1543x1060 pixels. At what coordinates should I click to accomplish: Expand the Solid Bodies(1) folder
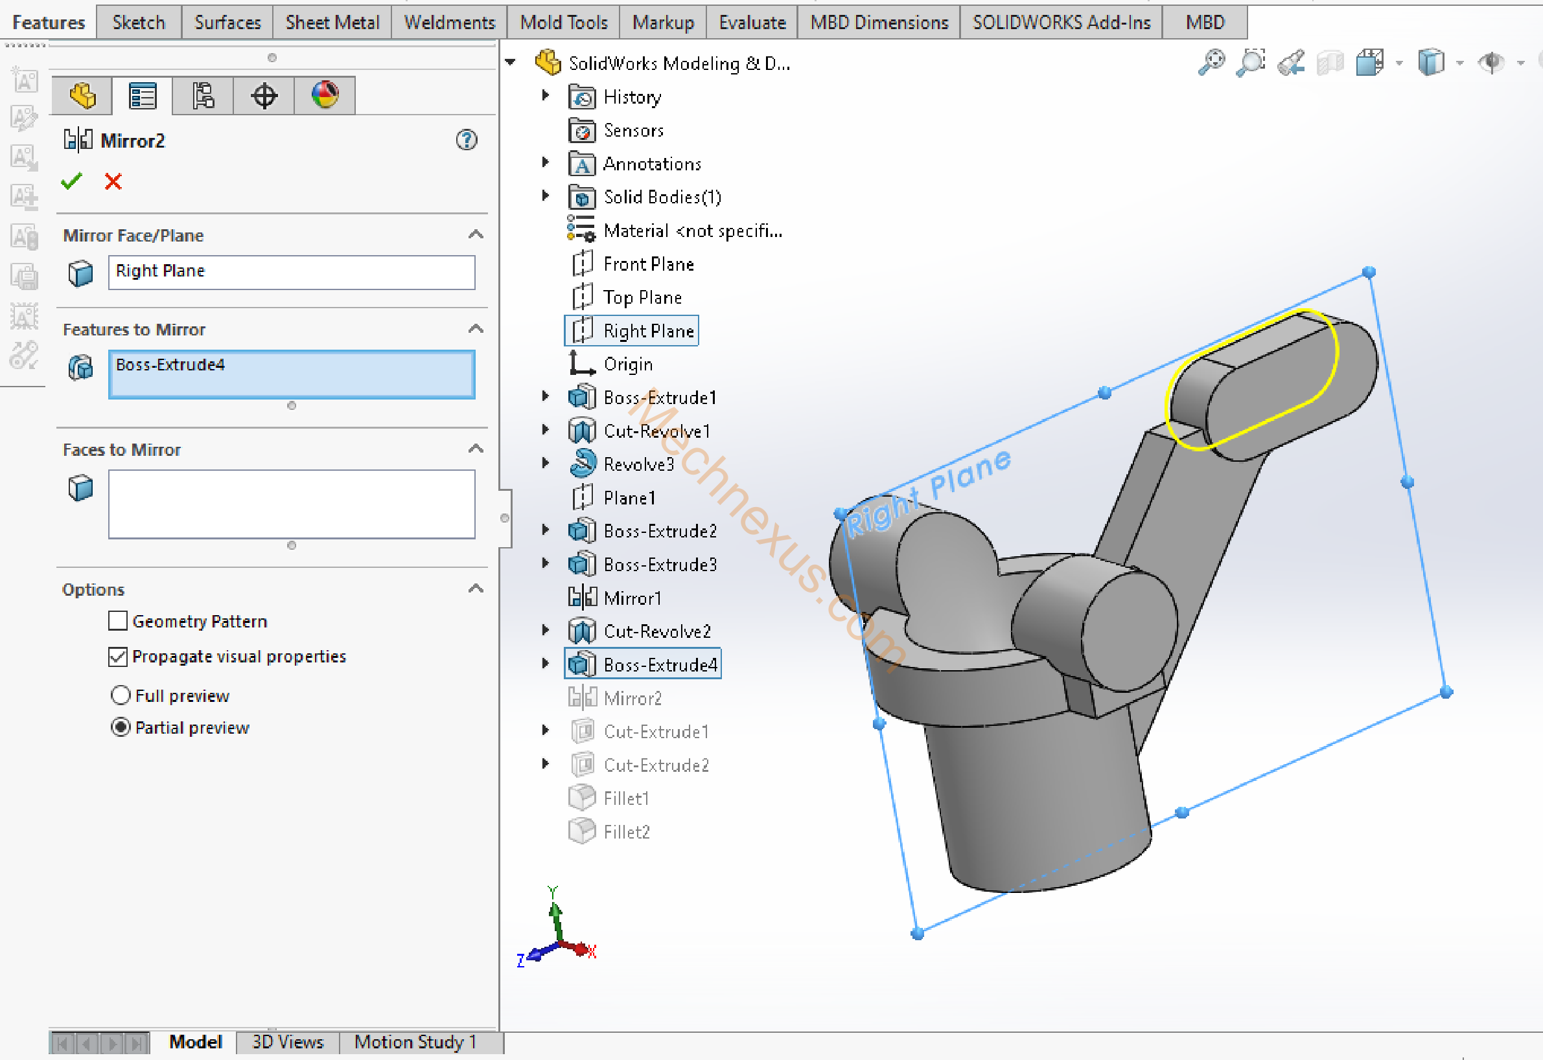(546, 196)
